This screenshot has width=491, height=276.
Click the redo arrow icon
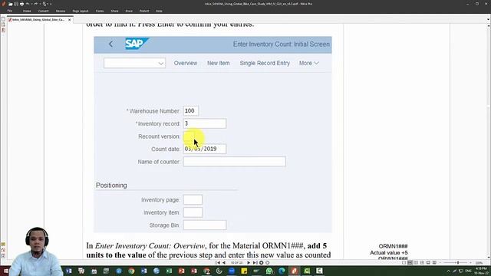(x=36, y=4)
